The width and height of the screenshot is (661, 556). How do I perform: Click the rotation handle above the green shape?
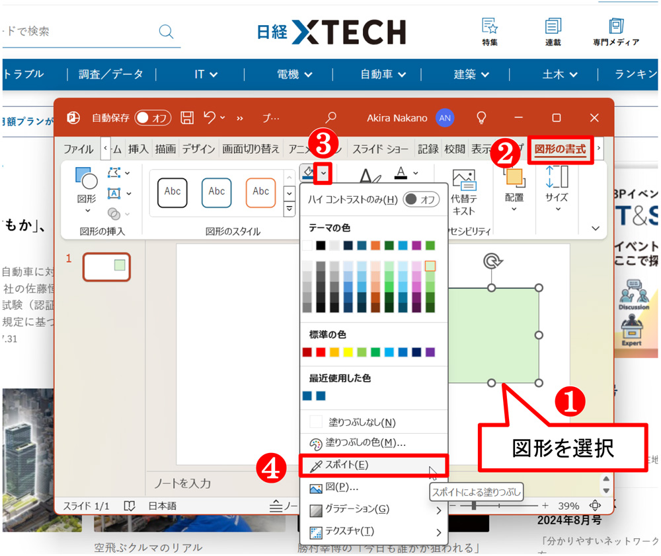click(x=492, y=261)
